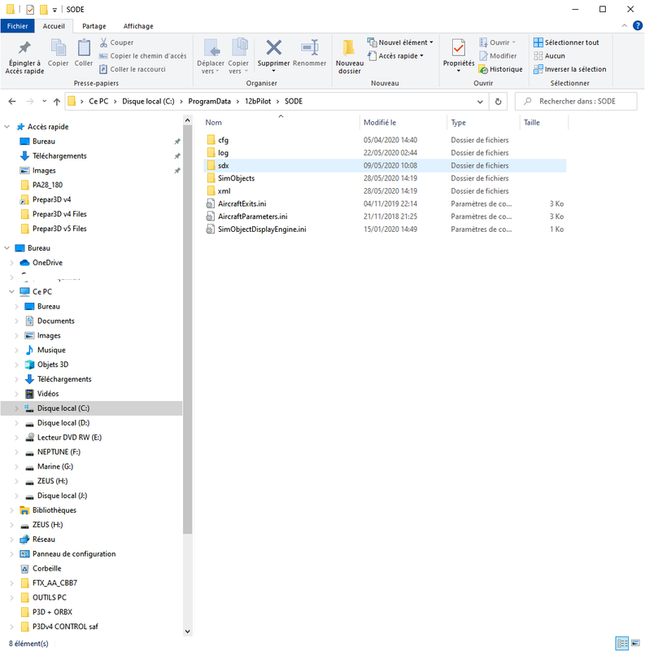Collapse the ribbon chevron
The image size is (645, 651).
click(624, 26)
